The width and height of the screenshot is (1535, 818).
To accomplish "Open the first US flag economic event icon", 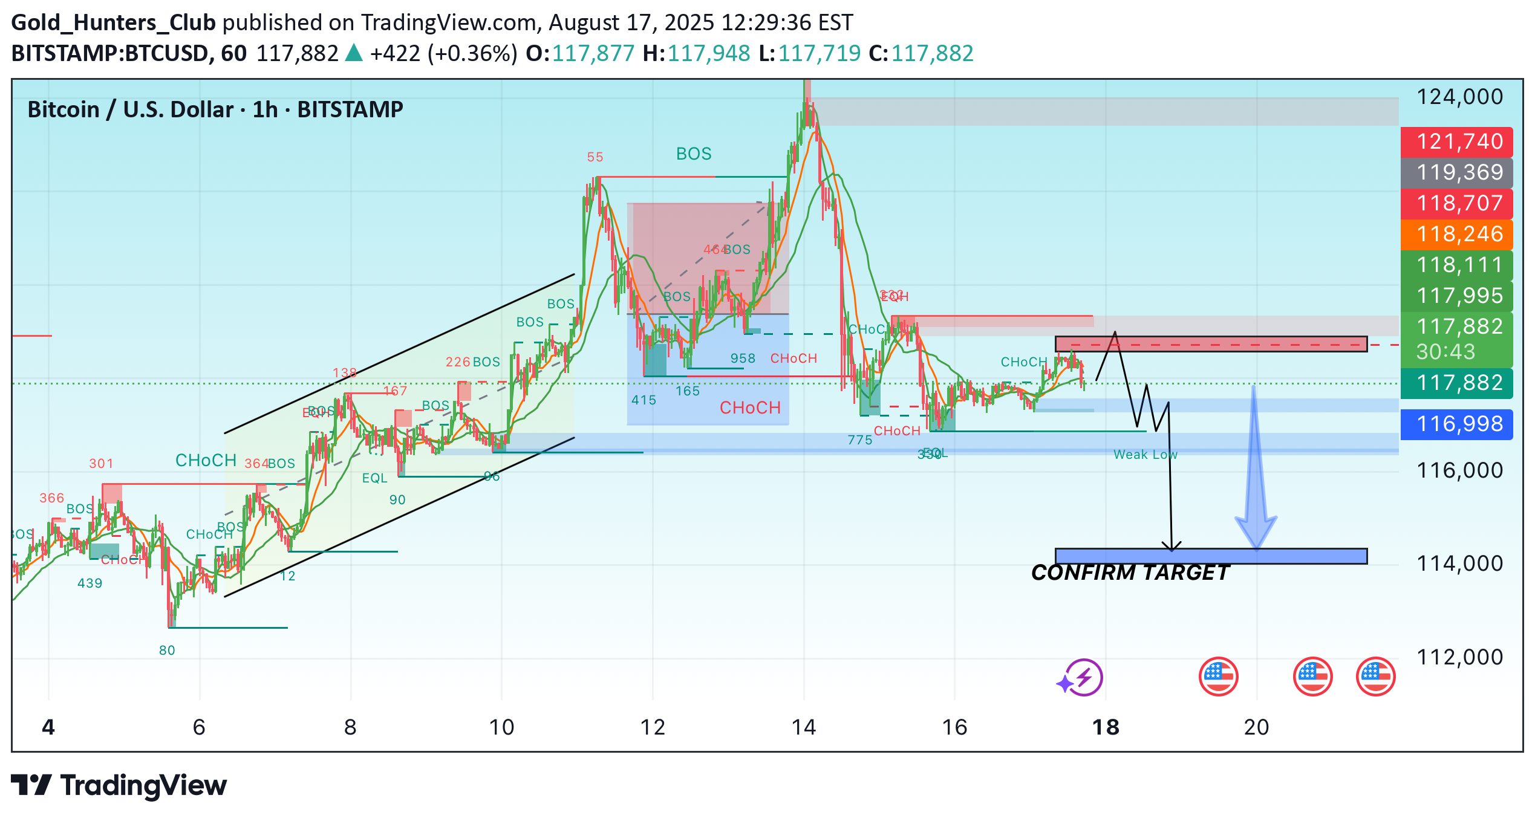I will [x=1218, y=677].
